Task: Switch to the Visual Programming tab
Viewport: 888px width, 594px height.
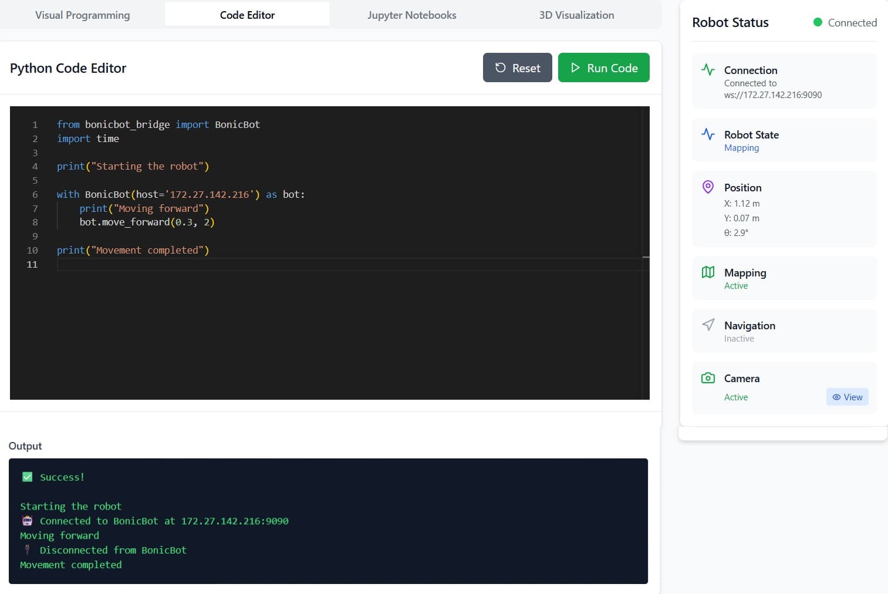Action: click(82, 15)
